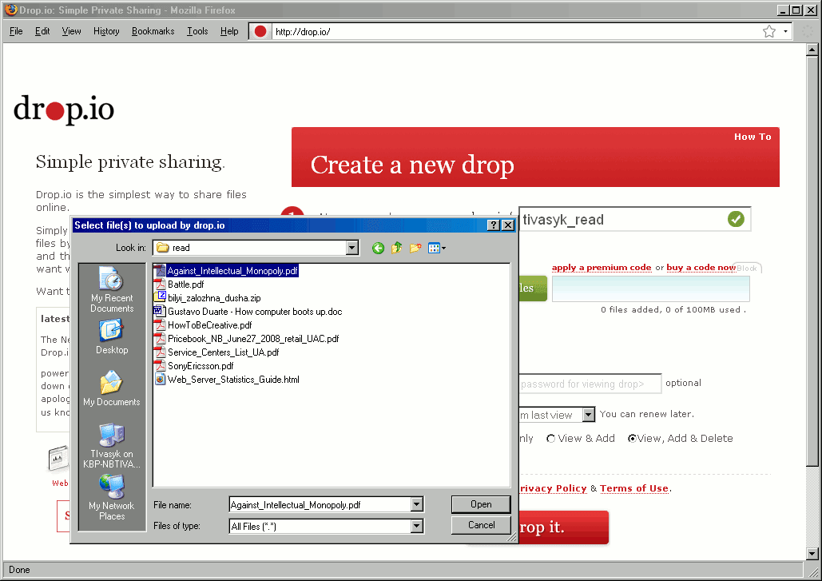Select the SonyEricsson.pdf file

(194, 366)
